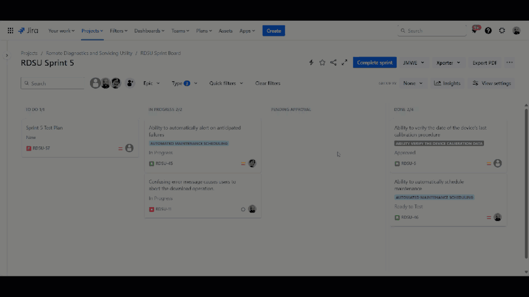Filter by the unassigned avatar
The width and height of the screenshot is (529, 297).
point(95,83)
